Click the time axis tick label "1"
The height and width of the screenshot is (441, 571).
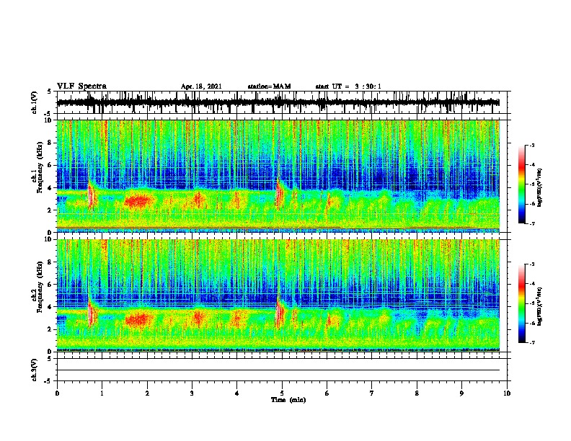click(102, 393)
